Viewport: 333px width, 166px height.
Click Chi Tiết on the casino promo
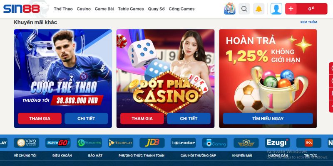click(189, 119)
